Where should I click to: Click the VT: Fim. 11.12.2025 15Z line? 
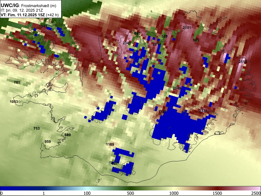[x=29, y=15]
